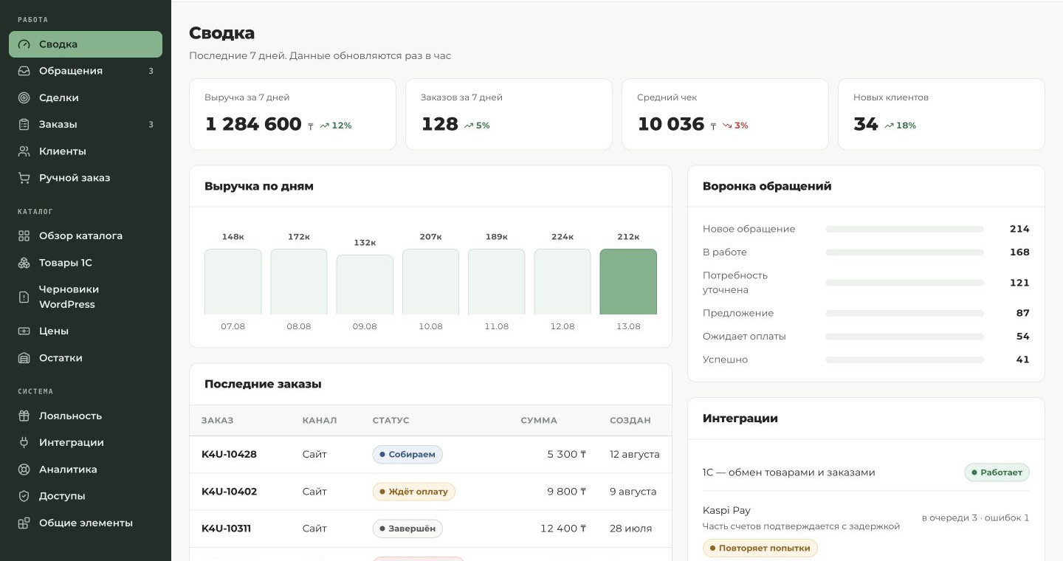The width and height of the screenshot is (1063, 561).
Task: Go to Сделки in the sidebar
Action: 86,97
